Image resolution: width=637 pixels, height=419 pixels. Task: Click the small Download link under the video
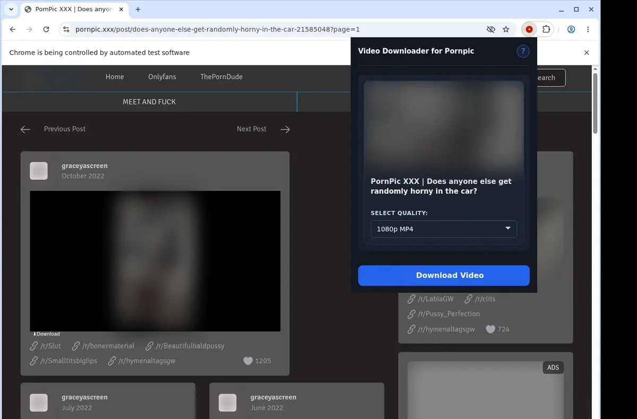[x=46, y=334]
